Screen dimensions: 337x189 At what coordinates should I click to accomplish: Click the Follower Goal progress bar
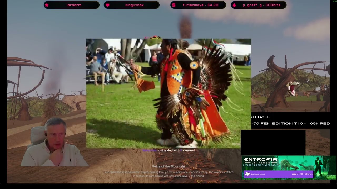[x=279, y=174]
